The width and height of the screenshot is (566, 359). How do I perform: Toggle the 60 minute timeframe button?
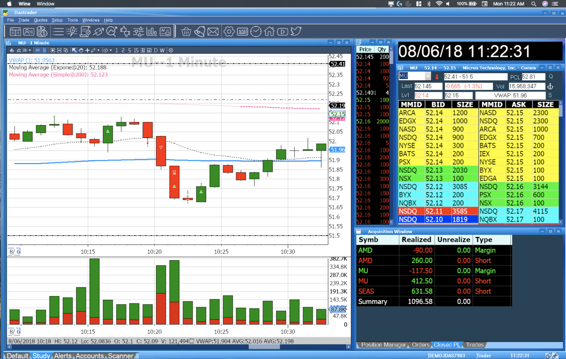[x=149, y=50]
